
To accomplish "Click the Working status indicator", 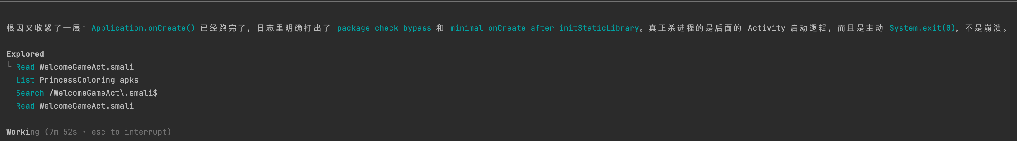I will (x=23, y=132).
